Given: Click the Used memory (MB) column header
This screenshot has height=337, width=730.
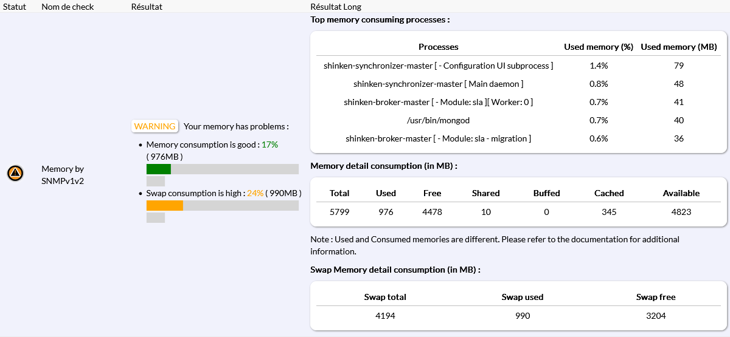Looking at the screenshot, I should (x=679, y=47).
